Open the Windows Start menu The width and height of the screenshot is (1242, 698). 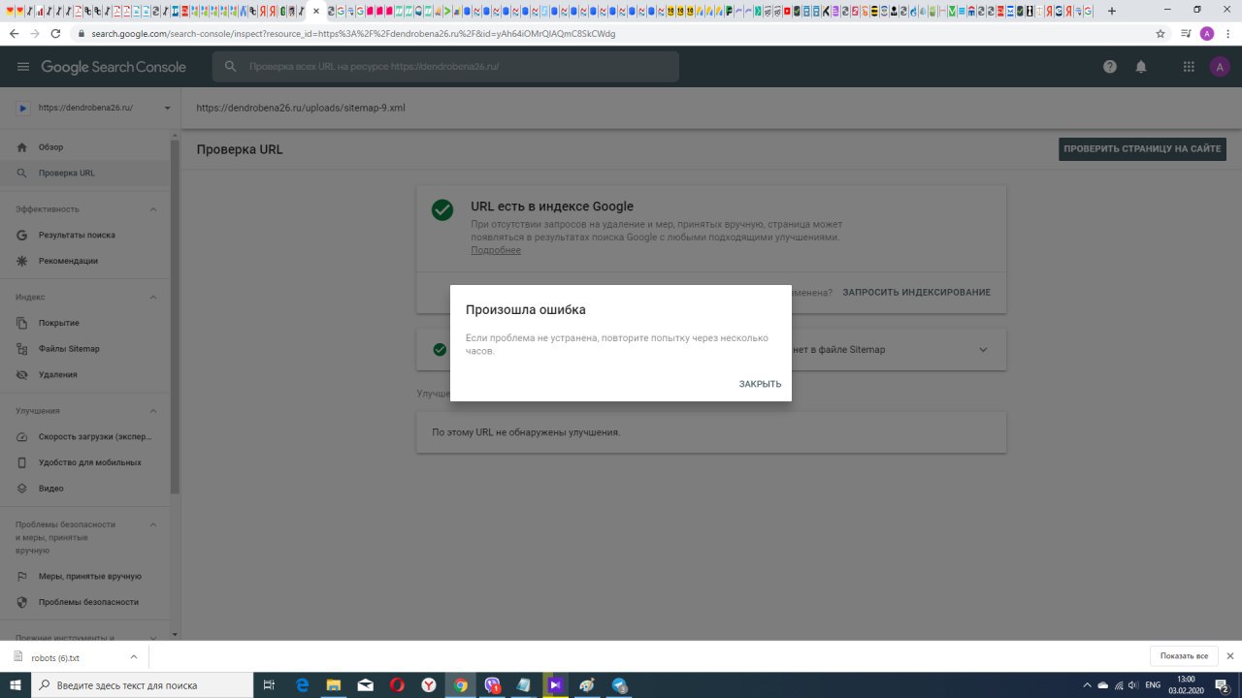pos(16,685)
